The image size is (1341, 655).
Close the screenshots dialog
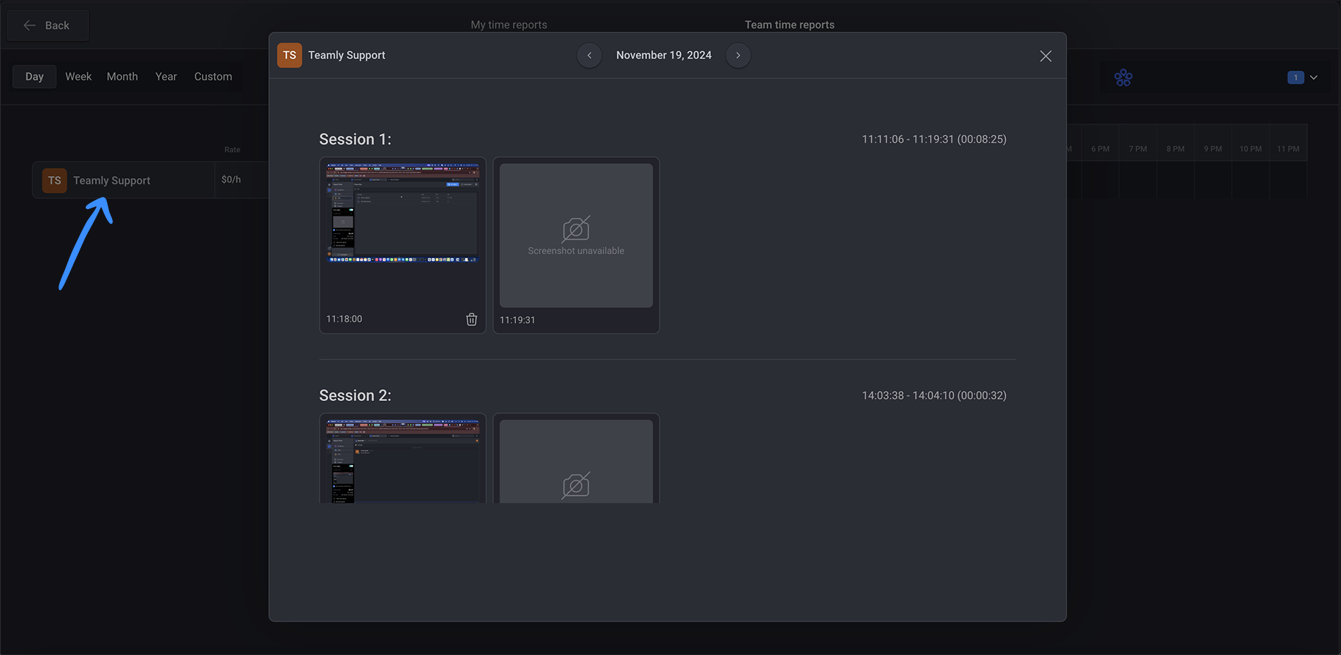pyautogui.click(x=1045, y=56)
